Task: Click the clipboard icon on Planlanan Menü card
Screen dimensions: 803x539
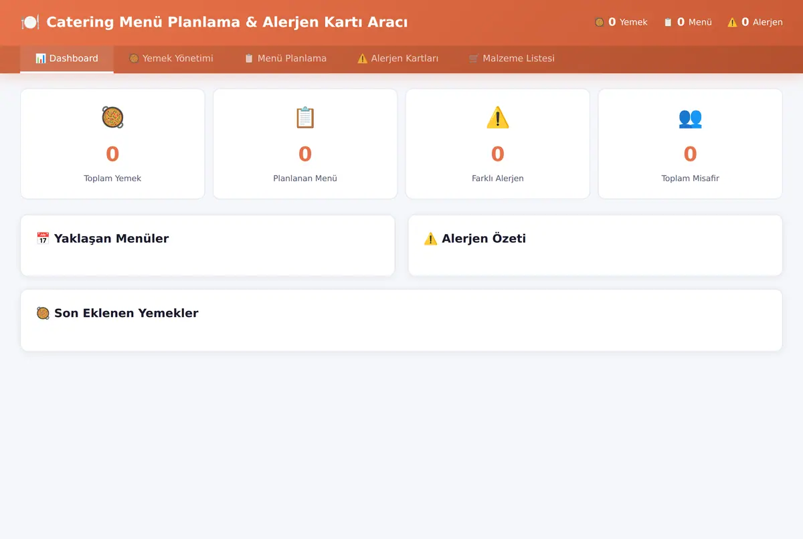Action: tap(305, 118)
